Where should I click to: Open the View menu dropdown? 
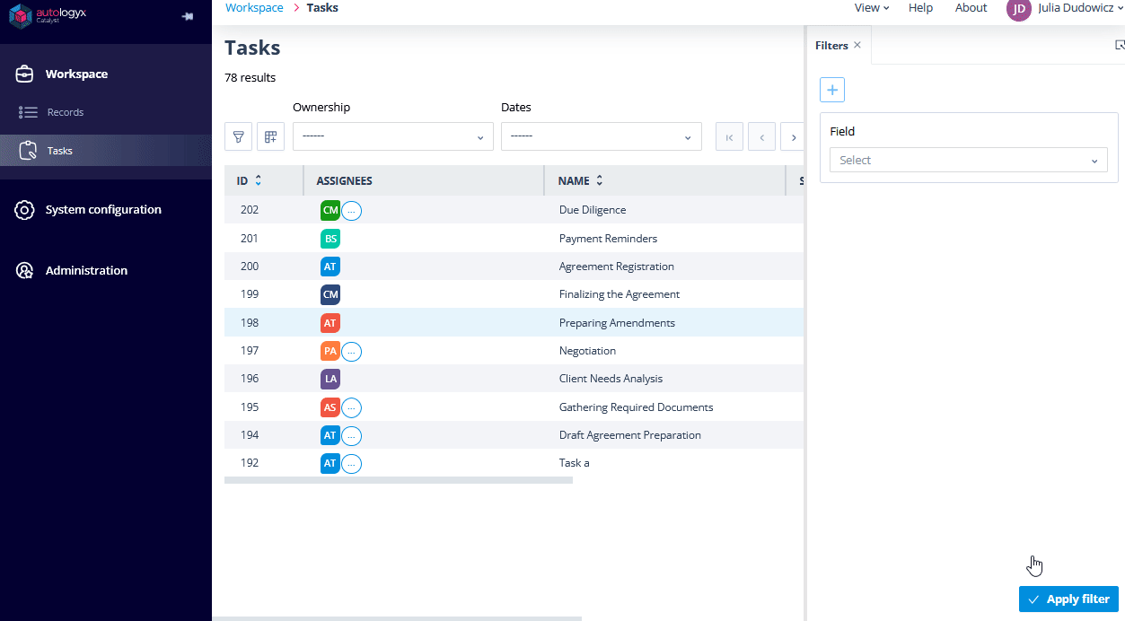[x=872, y=8]
